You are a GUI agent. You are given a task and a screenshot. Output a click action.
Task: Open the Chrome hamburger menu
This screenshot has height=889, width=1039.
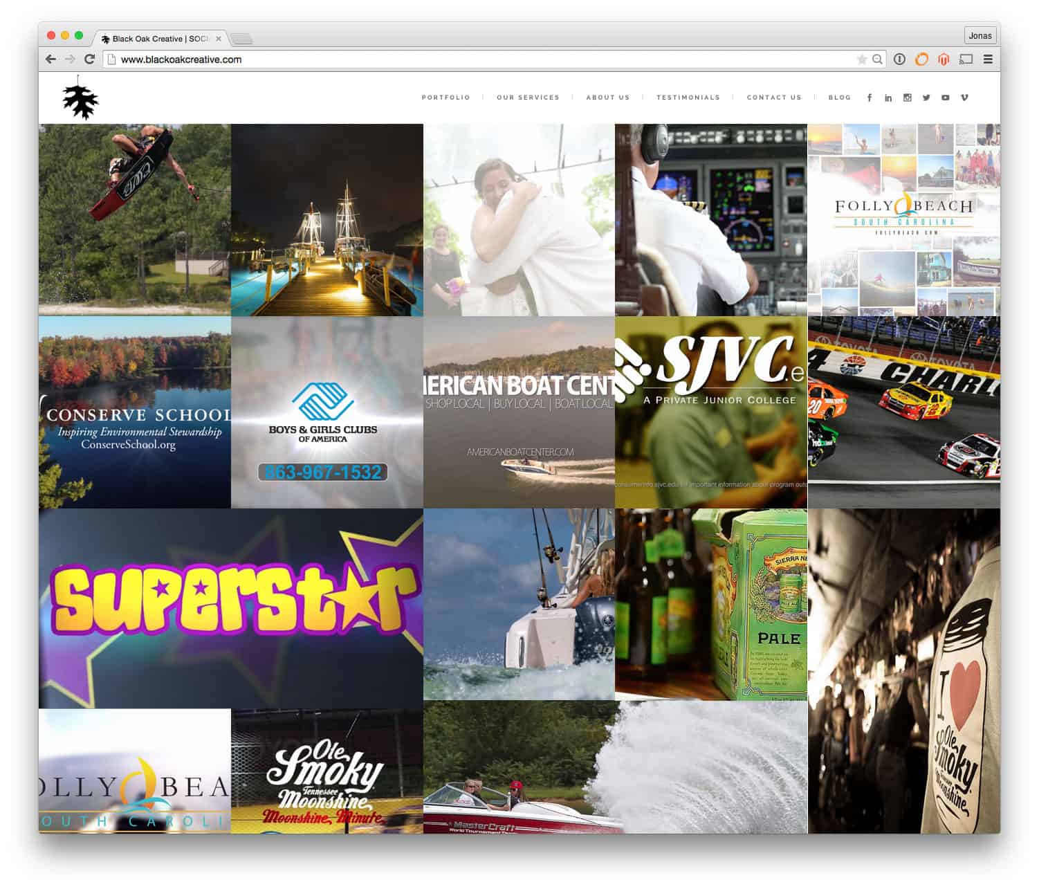(988, 59)
